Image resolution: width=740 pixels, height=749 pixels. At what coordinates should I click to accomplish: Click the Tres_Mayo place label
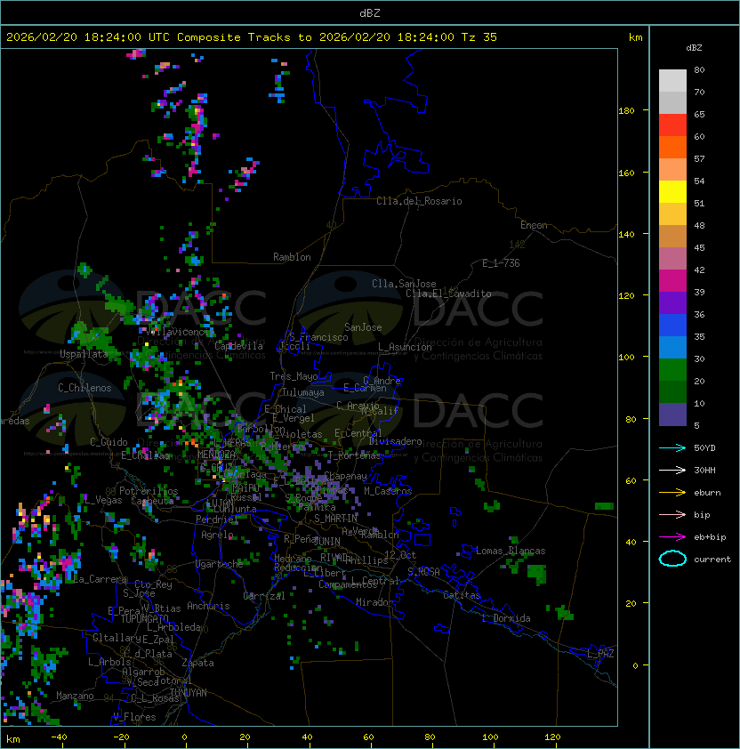[x=294, y=376]
